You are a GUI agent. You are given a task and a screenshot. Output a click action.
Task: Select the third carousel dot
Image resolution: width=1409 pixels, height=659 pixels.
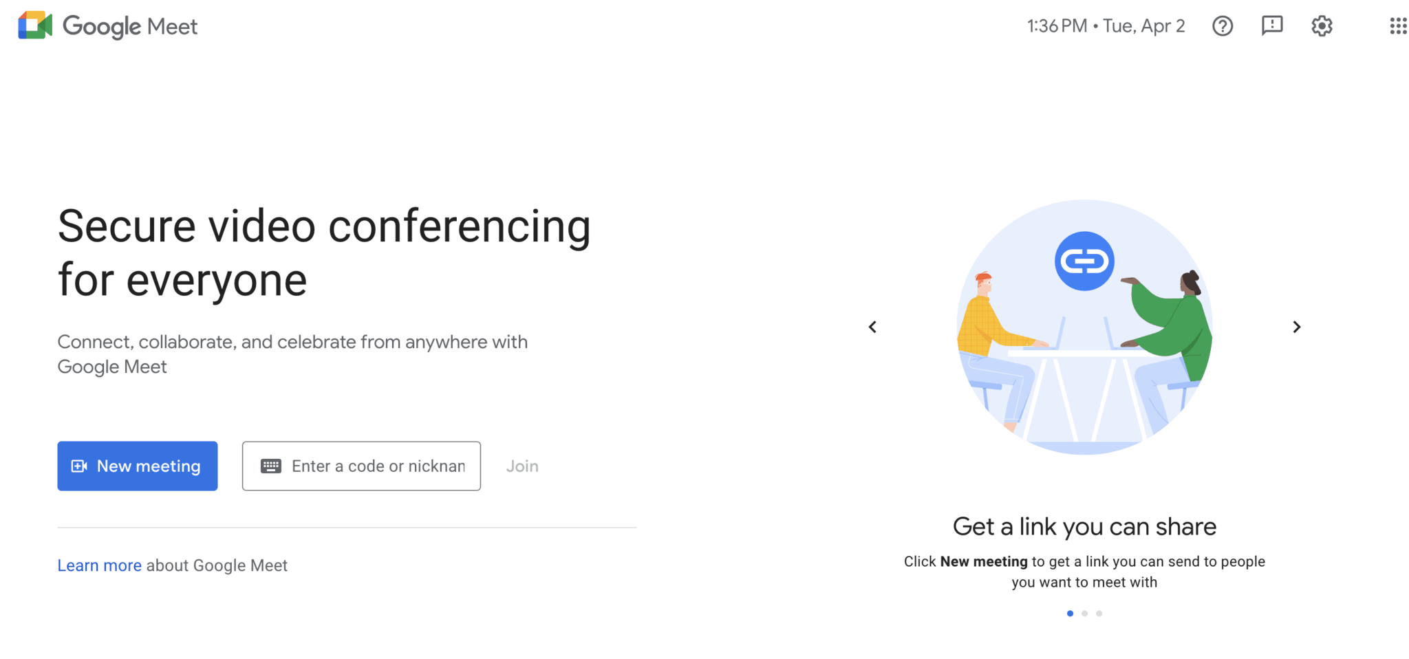1099,613
